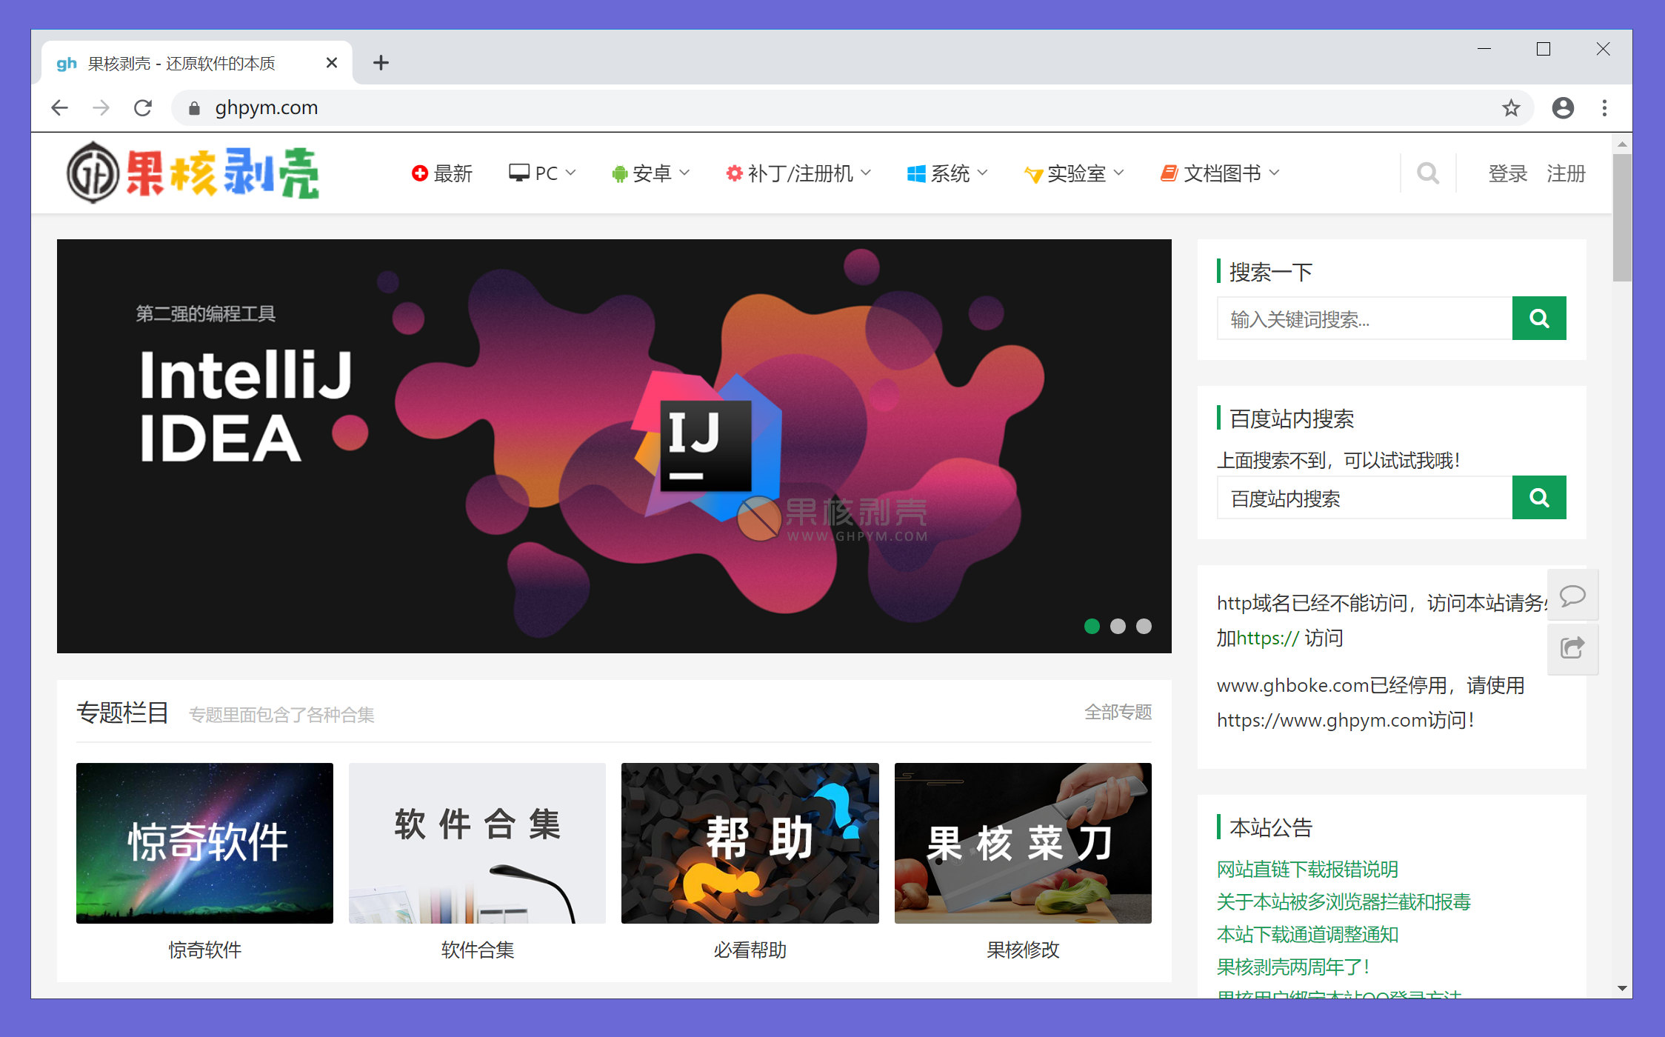Screen dimensions: 1665x1037
Task: Expand the 实验室 menu chevron
Action: point(1118,173)
